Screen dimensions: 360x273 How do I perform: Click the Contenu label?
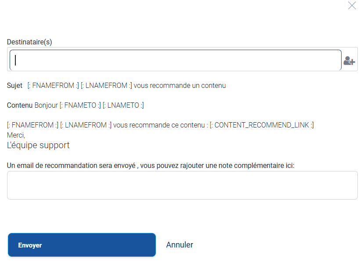point(20,106)
